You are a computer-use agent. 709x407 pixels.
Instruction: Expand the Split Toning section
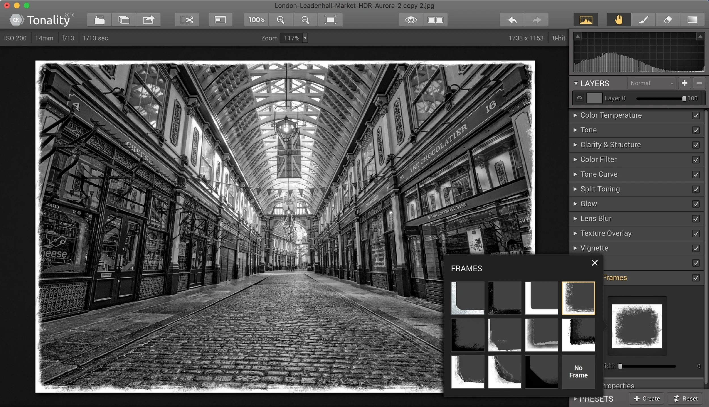575,189
